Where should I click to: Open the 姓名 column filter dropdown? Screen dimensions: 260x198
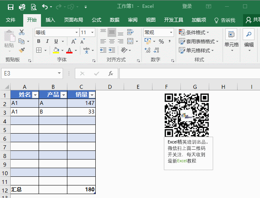tap(35, 95)
